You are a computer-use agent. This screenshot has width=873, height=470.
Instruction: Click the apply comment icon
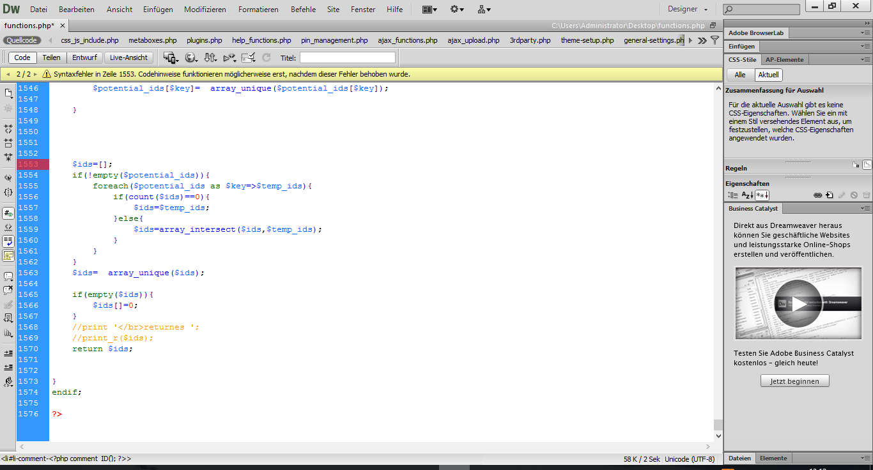pos(8,277)
